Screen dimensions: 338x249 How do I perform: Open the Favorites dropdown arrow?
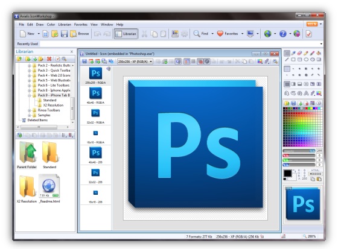click(242, 34)
